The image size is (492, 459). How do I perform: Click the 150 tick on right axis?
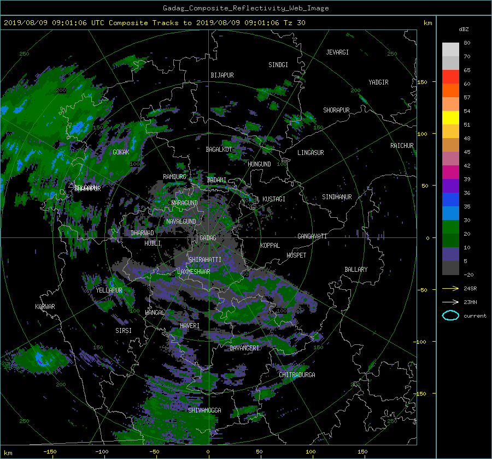click(x=422, y=82)
